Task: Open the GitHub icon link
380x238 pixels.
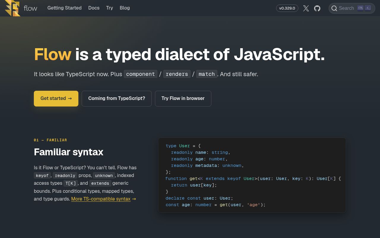Action: point(317,8)
